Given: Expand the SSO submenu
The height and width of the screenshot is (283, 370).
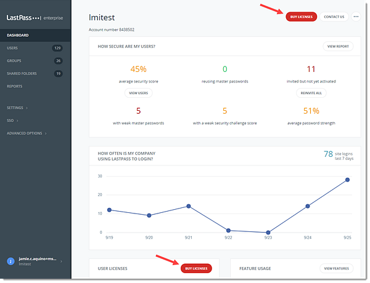Looking at the screenshot, I should [x=12, y=121].
